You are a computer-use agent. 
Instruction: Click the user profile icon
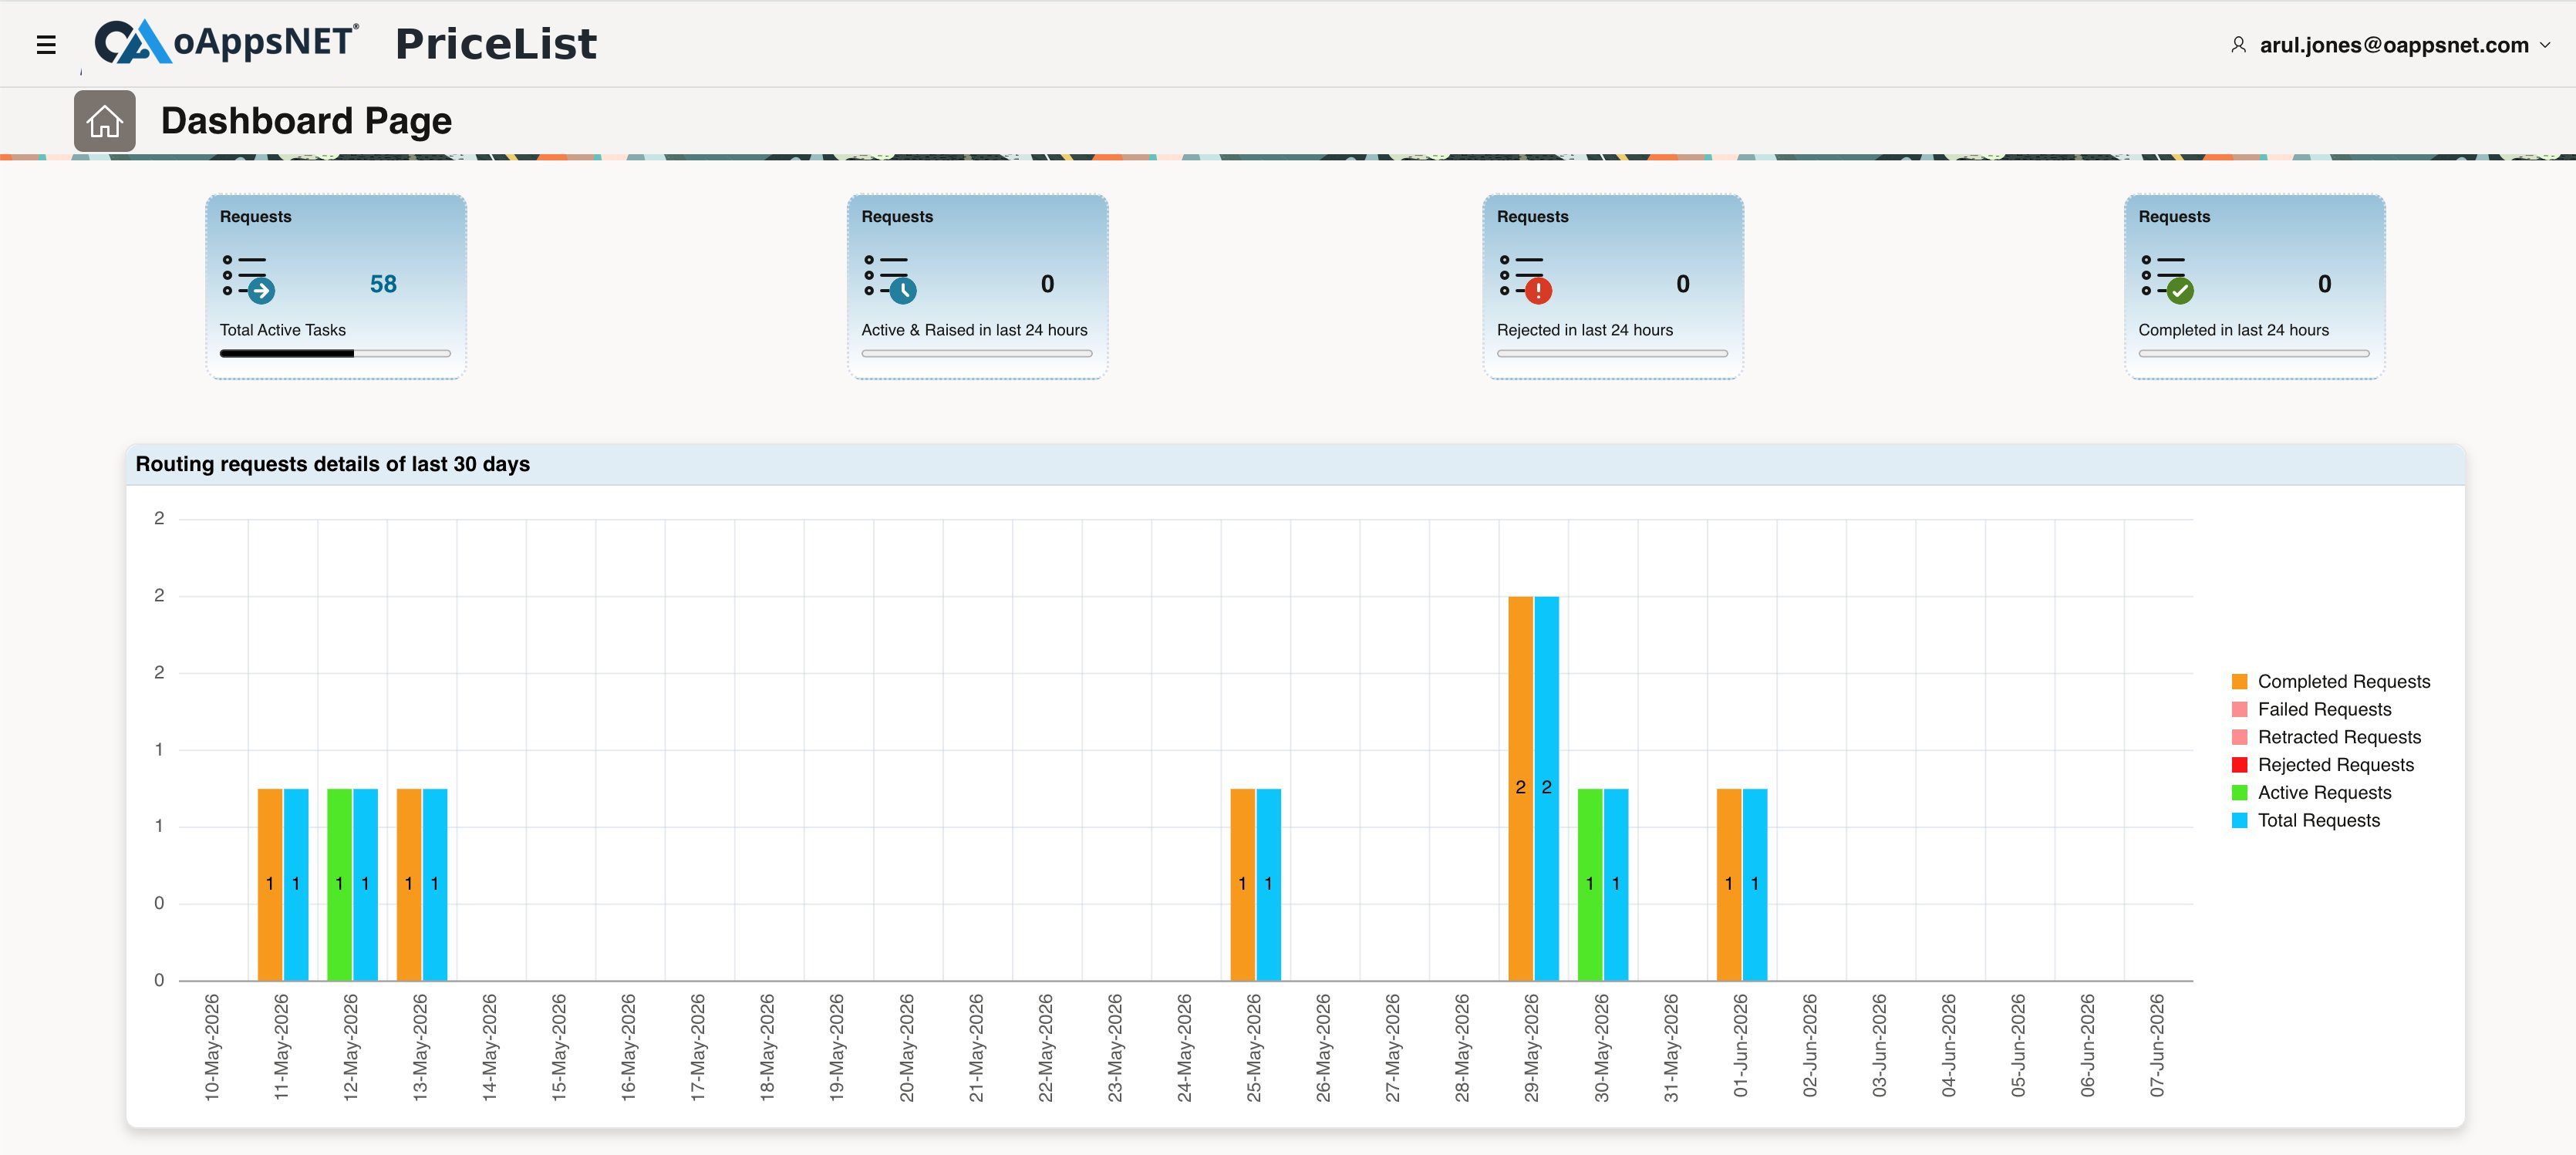(2238, 45)
